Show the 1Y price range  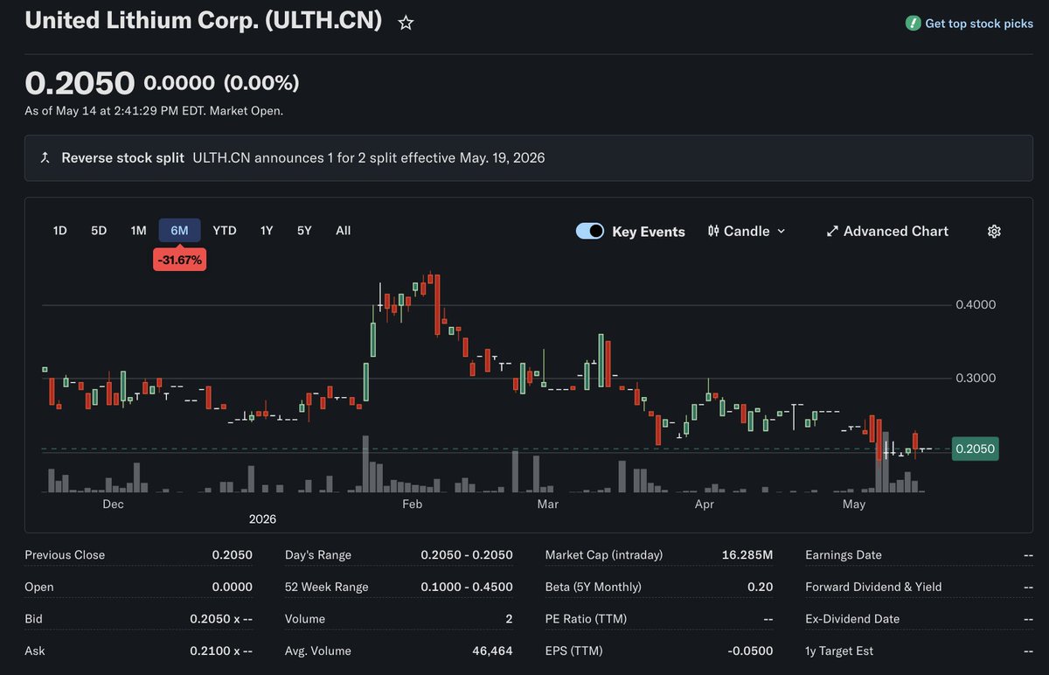267,231
